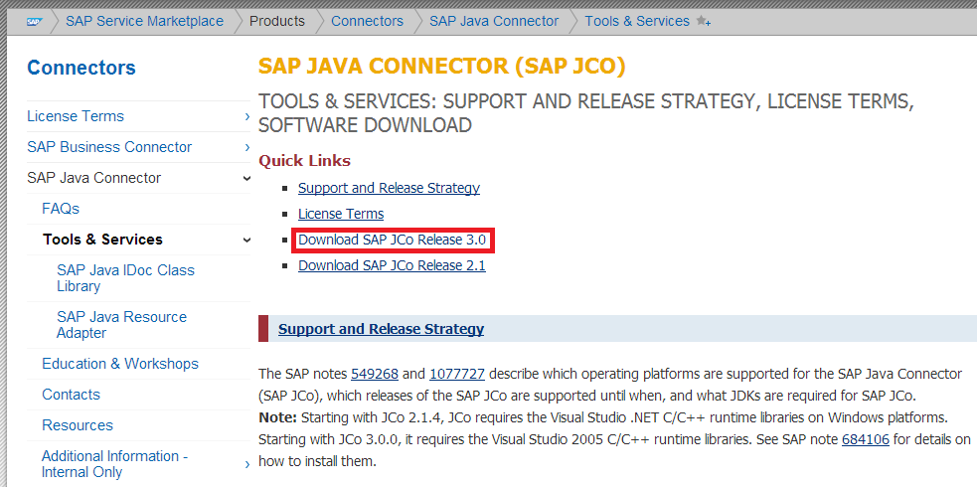Expand Additional Information - Internal Only arrow
The width and height of the screenshot is (977, 487).
pos(246,464)
